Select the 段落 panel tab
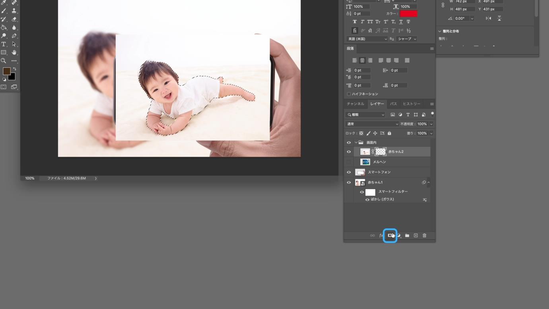This screenshot has width=549, height=309. point(350,49)
